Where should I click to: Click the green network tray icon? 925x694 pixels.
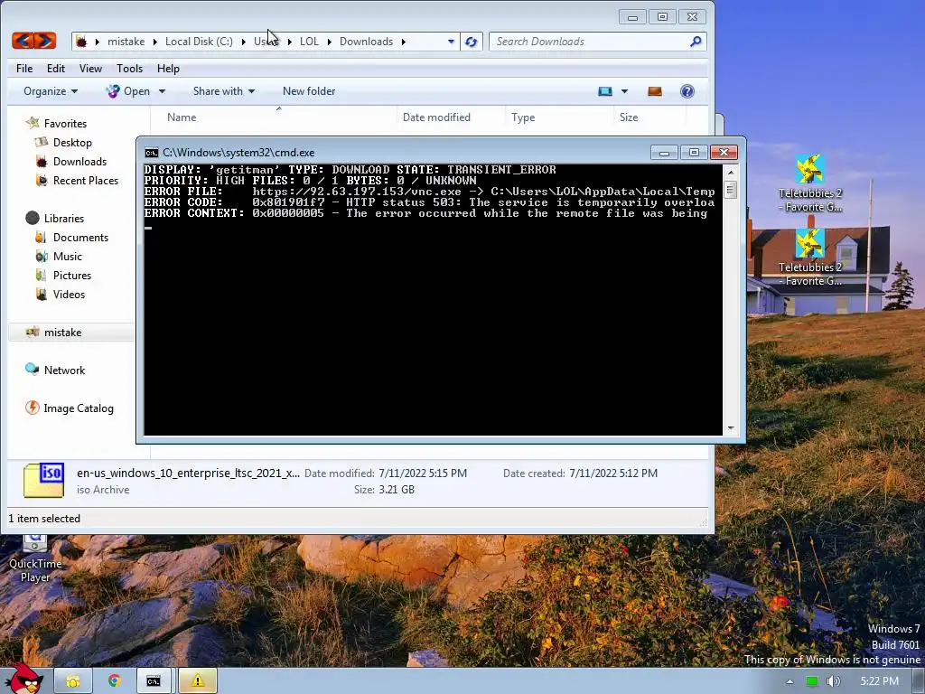tap(812, 681)
